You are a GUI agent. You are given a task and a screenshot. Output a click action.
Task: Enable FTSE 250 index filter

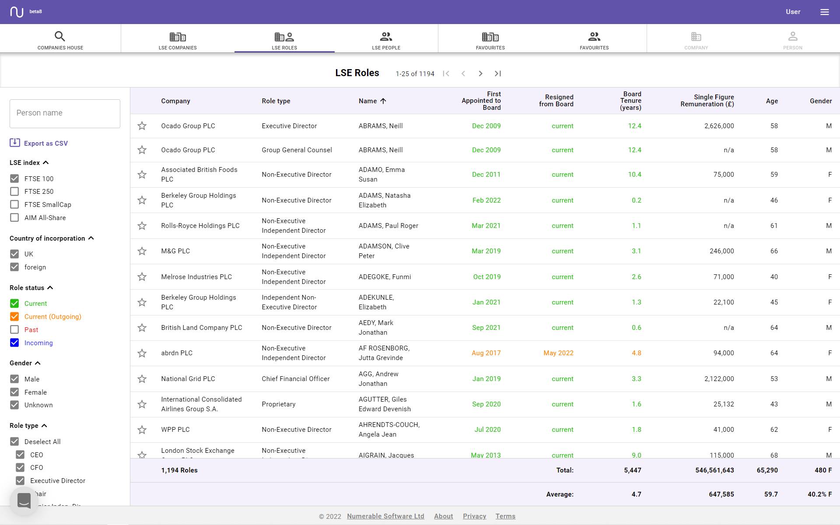tap(14, 192)
